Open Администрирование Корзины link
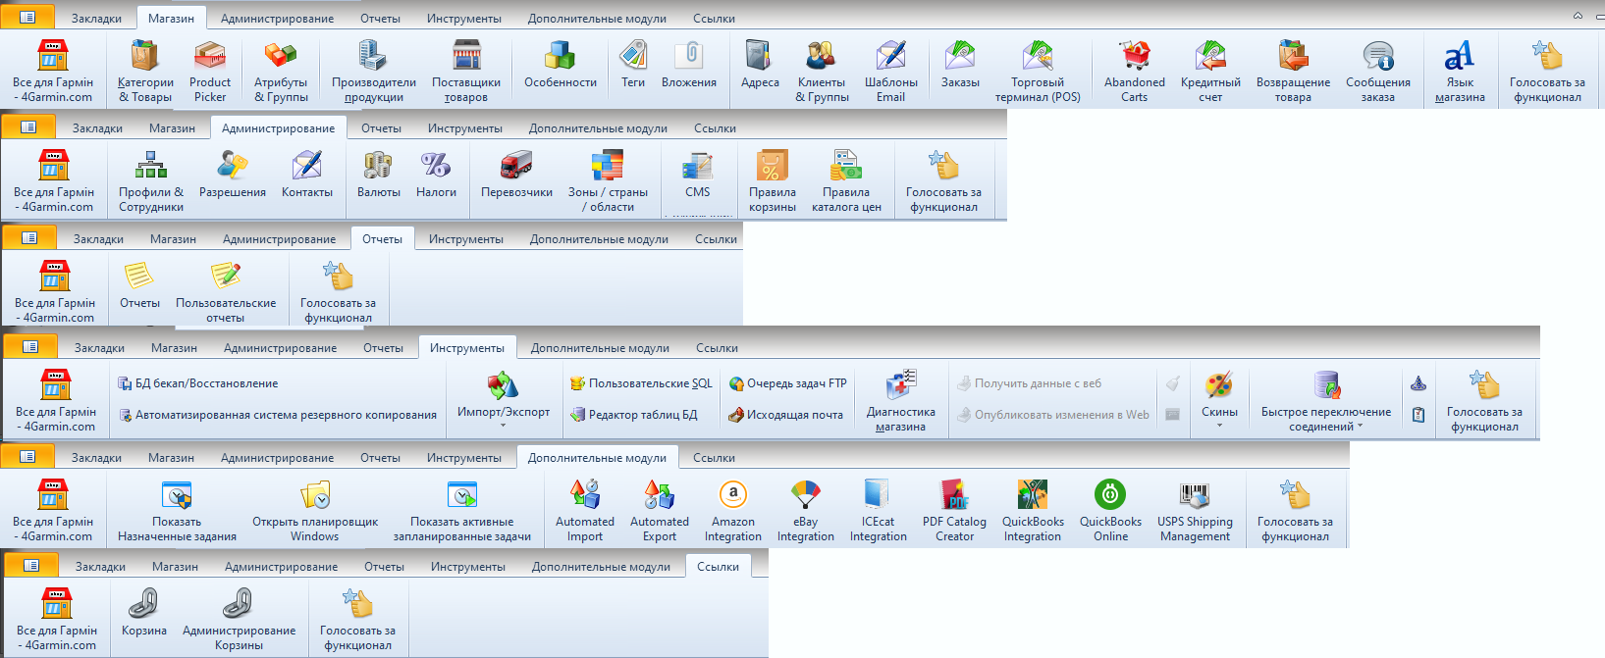The image size is (1605, 658). [x=239, y=620]
